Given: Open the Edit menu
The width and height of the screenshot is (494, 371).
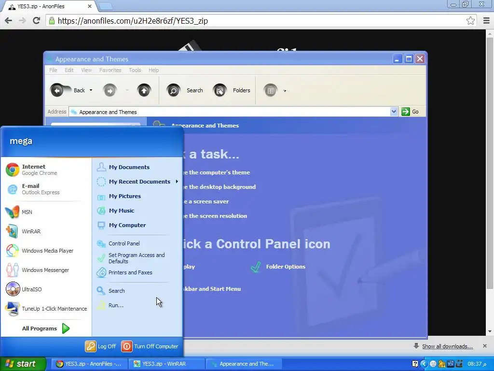Looking at the screenshot, I should pyautogui.click(x=69, y=70).
